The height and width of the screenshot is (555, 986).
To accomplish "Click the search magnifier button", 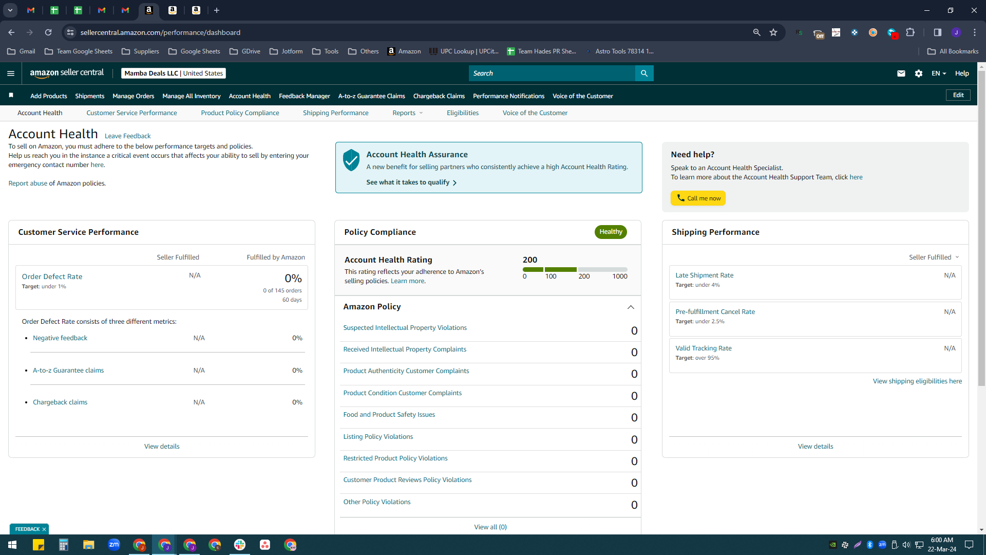I will (x=644, y=73).
